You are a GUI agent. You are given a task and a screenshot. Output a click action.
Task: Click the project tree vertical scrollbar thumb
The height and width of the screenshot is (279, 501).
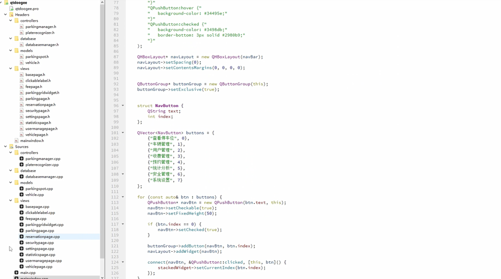pyautogui.click(x=102, y=131)
